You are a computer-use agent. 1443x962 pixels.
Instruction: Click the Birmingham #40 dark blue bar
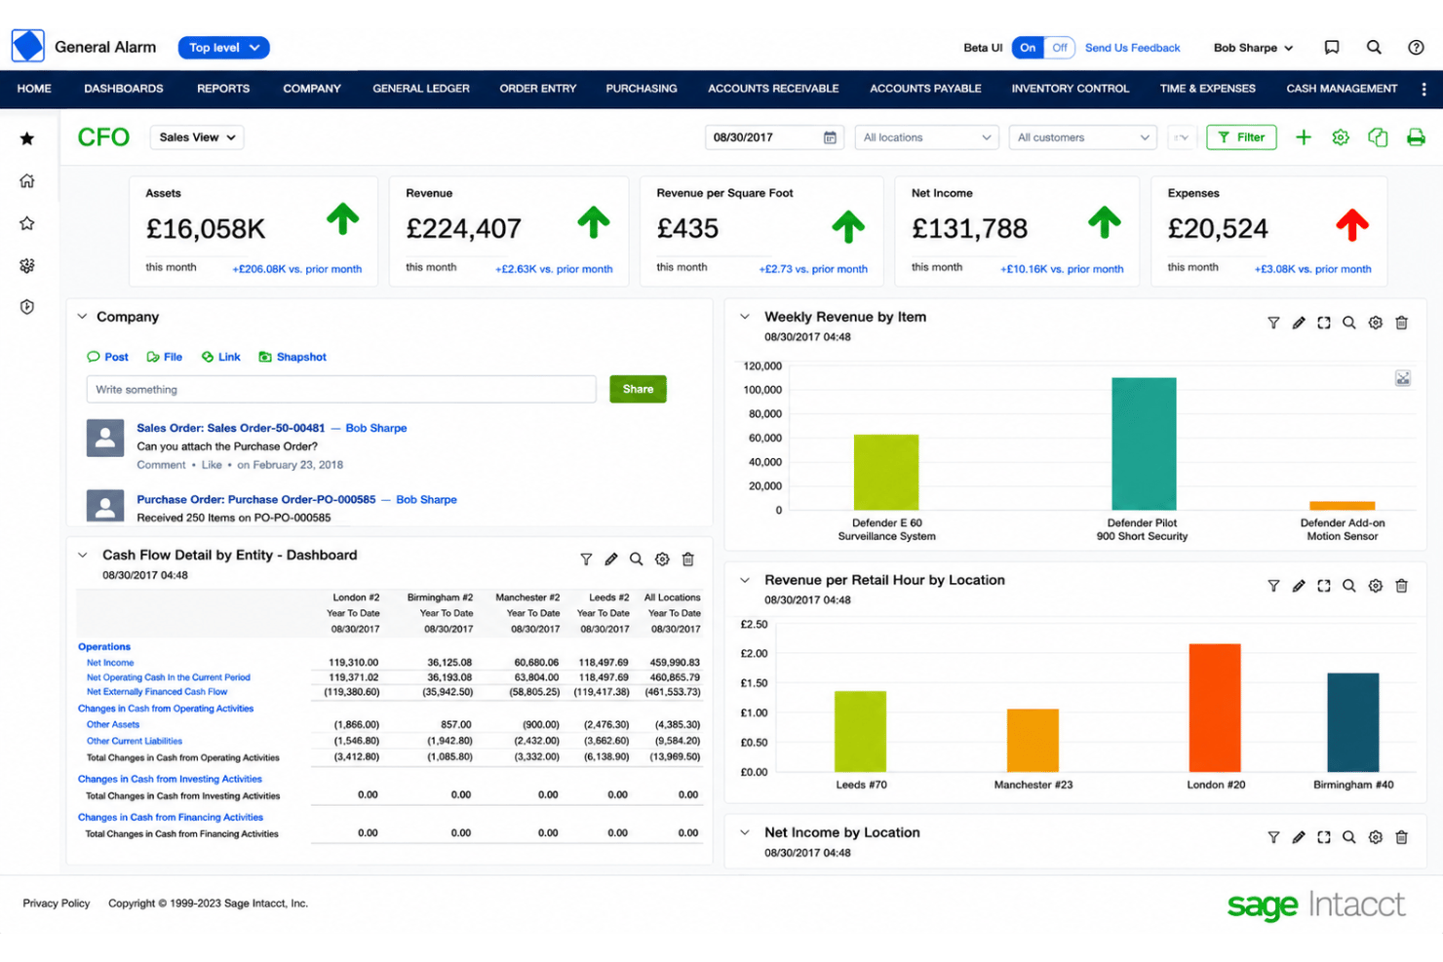click(1353, 722)
